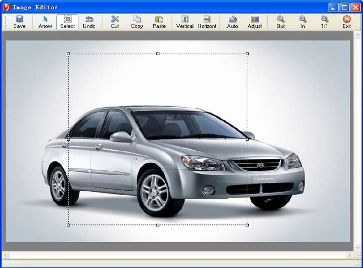Undo the last edit
Viewport: 363px width, 268px height.
[89, 22]
